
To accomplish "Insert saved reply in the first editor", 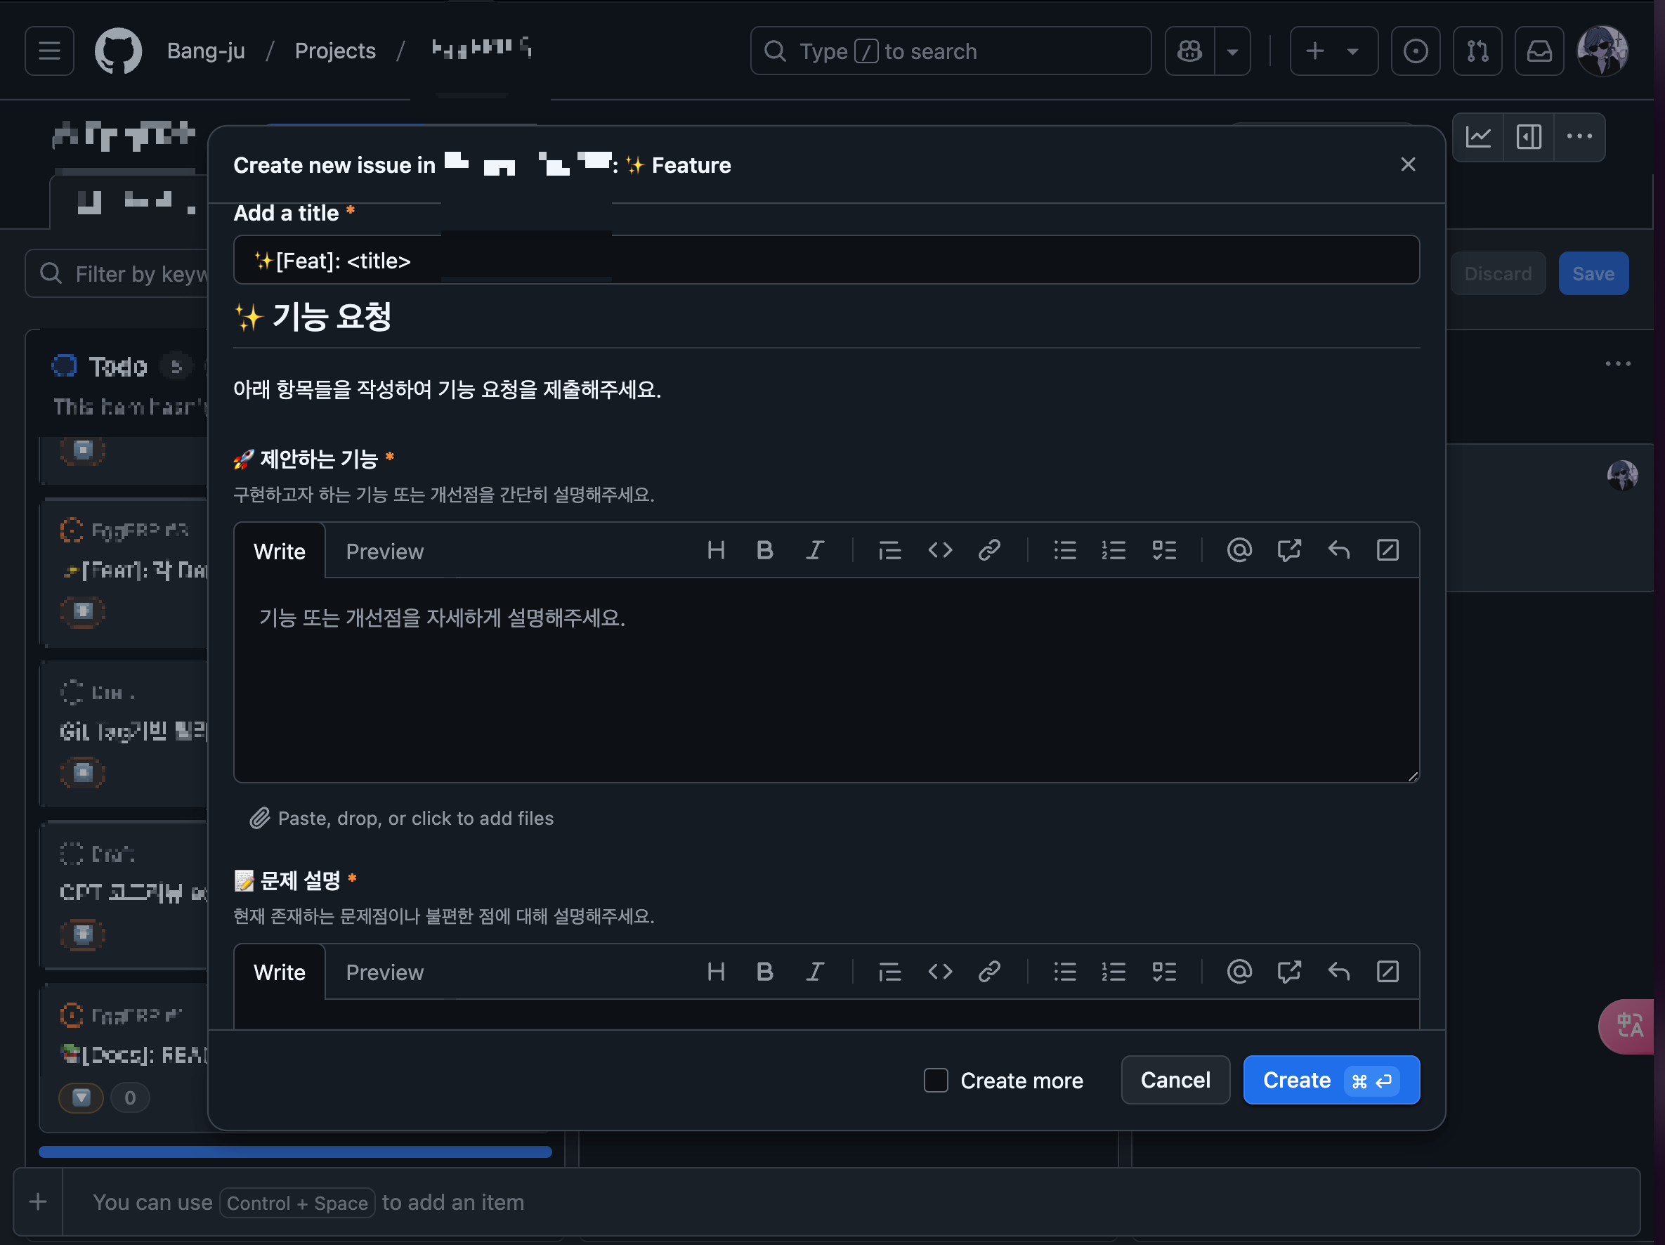I will point(1338,550).
